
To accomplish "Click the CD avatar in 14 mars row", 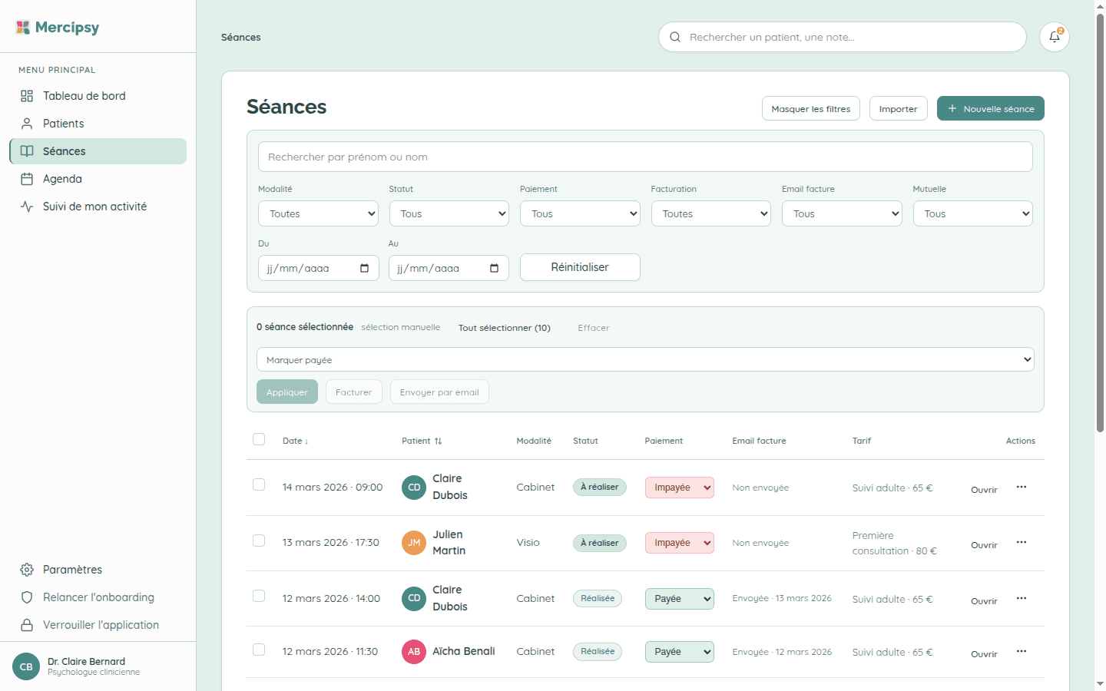I will (x=414, y=488).
